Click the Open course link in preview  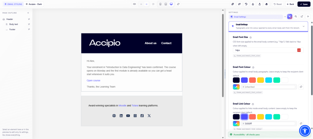point(94,80)
